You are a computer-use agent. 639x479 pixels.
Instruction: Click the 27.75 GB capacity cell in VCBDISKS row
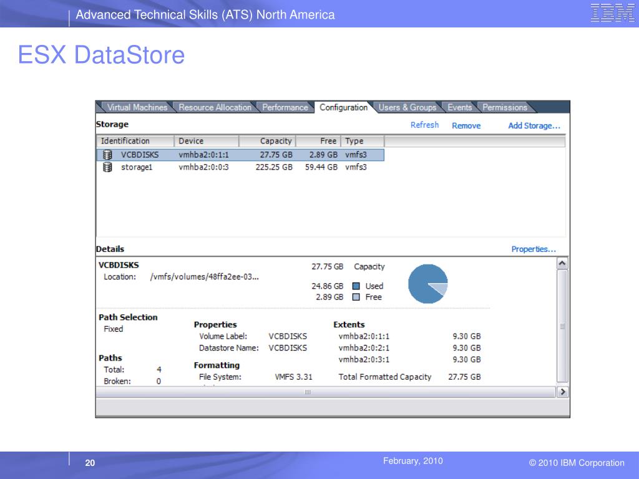[x=276, y=155]
